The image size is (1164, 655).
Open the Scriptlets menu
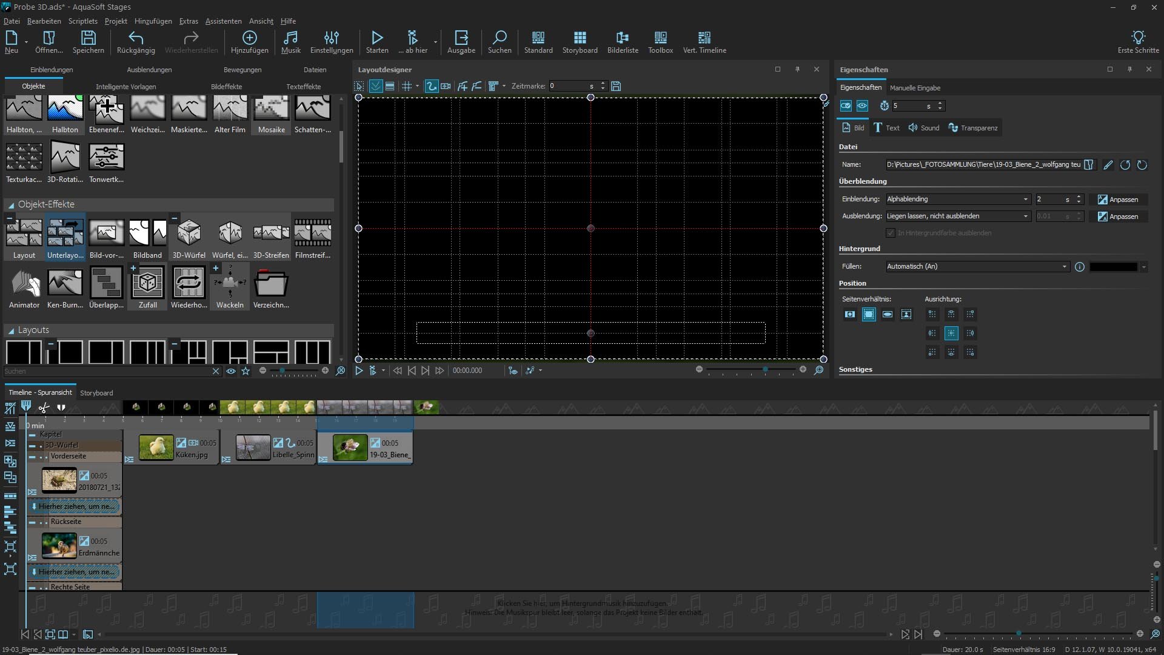pyautogui.click(x=82, y=21)
